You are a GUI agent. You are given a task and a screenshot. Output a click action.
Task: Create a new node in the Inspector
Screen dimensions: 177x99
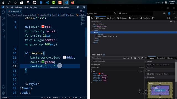[x=171, y=21]
